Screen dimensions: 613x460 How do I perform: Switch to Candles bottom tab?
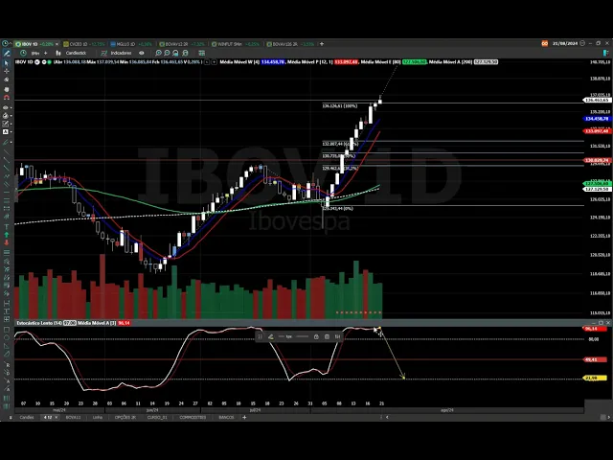tap(27, 418)
